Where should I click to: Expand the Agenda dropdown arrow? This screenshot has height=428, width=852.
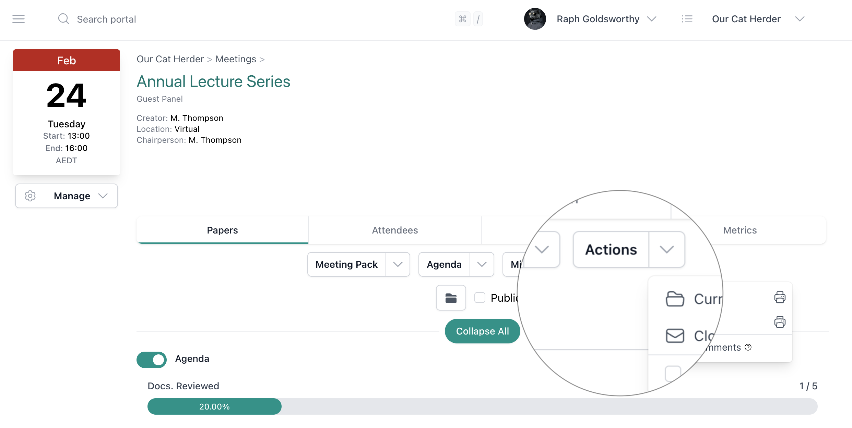[482, 264]
